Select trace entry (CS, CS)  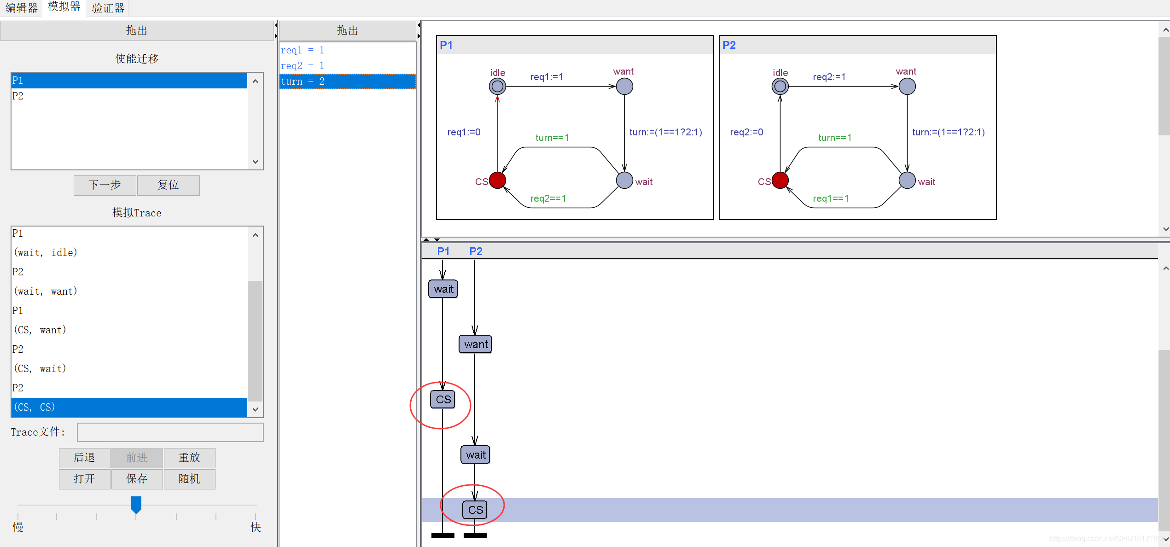(x=129, y=407)
